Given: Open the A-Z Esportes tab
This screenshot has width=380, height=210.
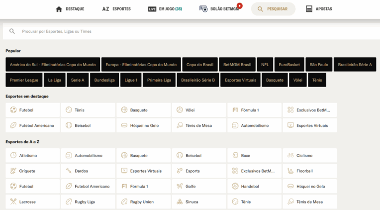Looking at the screenshot, I should pos(116,9).
